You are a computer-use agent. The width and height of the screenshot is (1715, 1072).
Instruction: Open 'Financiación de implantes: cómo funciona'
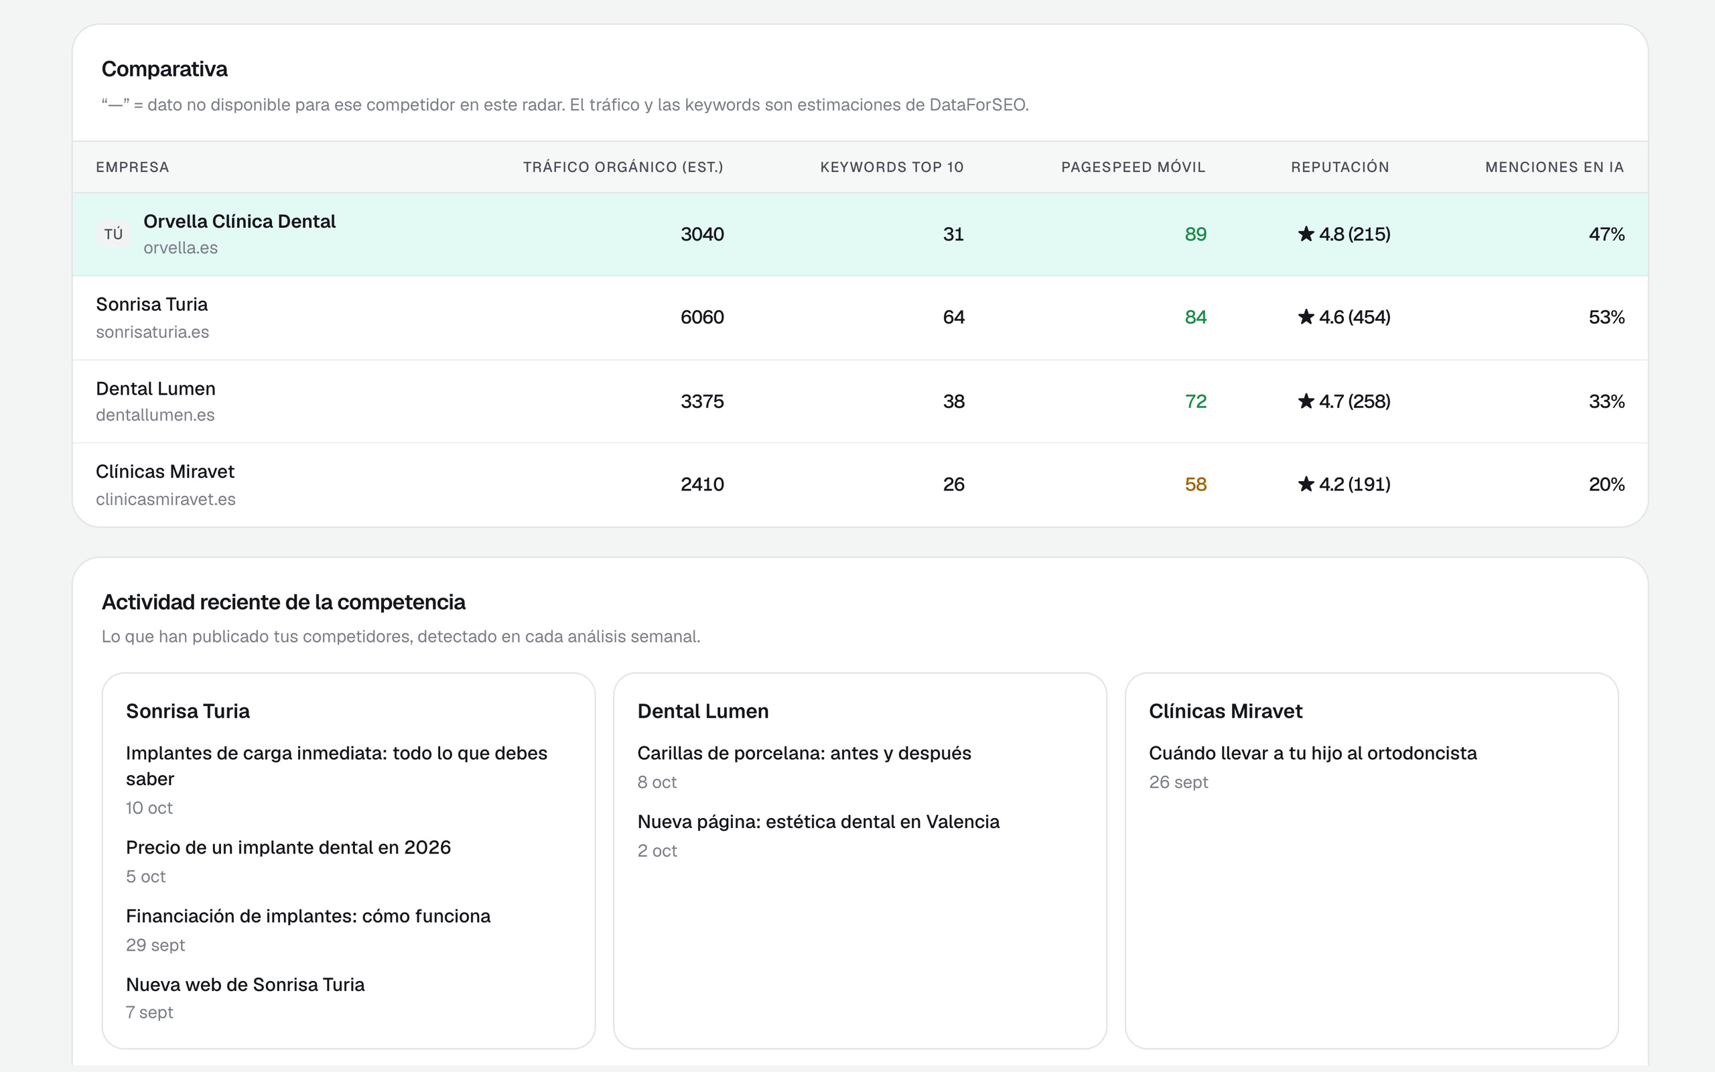pyautogui.click(x=308, y=916)
